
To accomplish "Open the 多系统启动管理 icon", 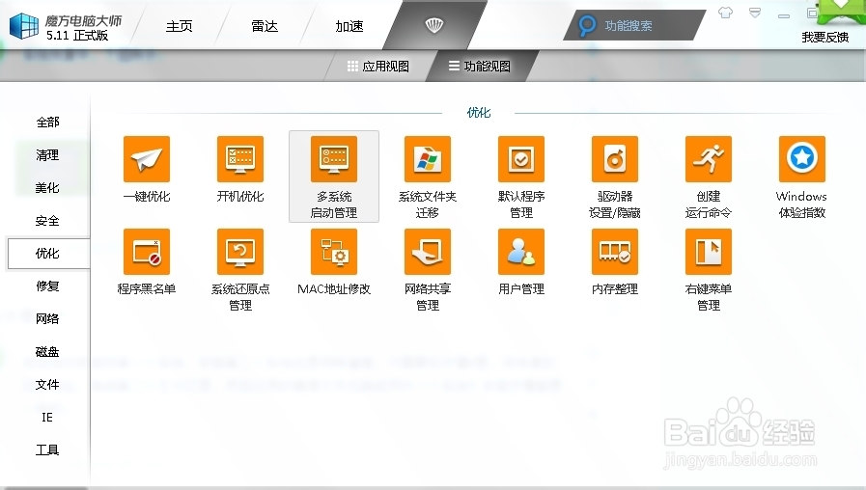I will coord(334,159).
